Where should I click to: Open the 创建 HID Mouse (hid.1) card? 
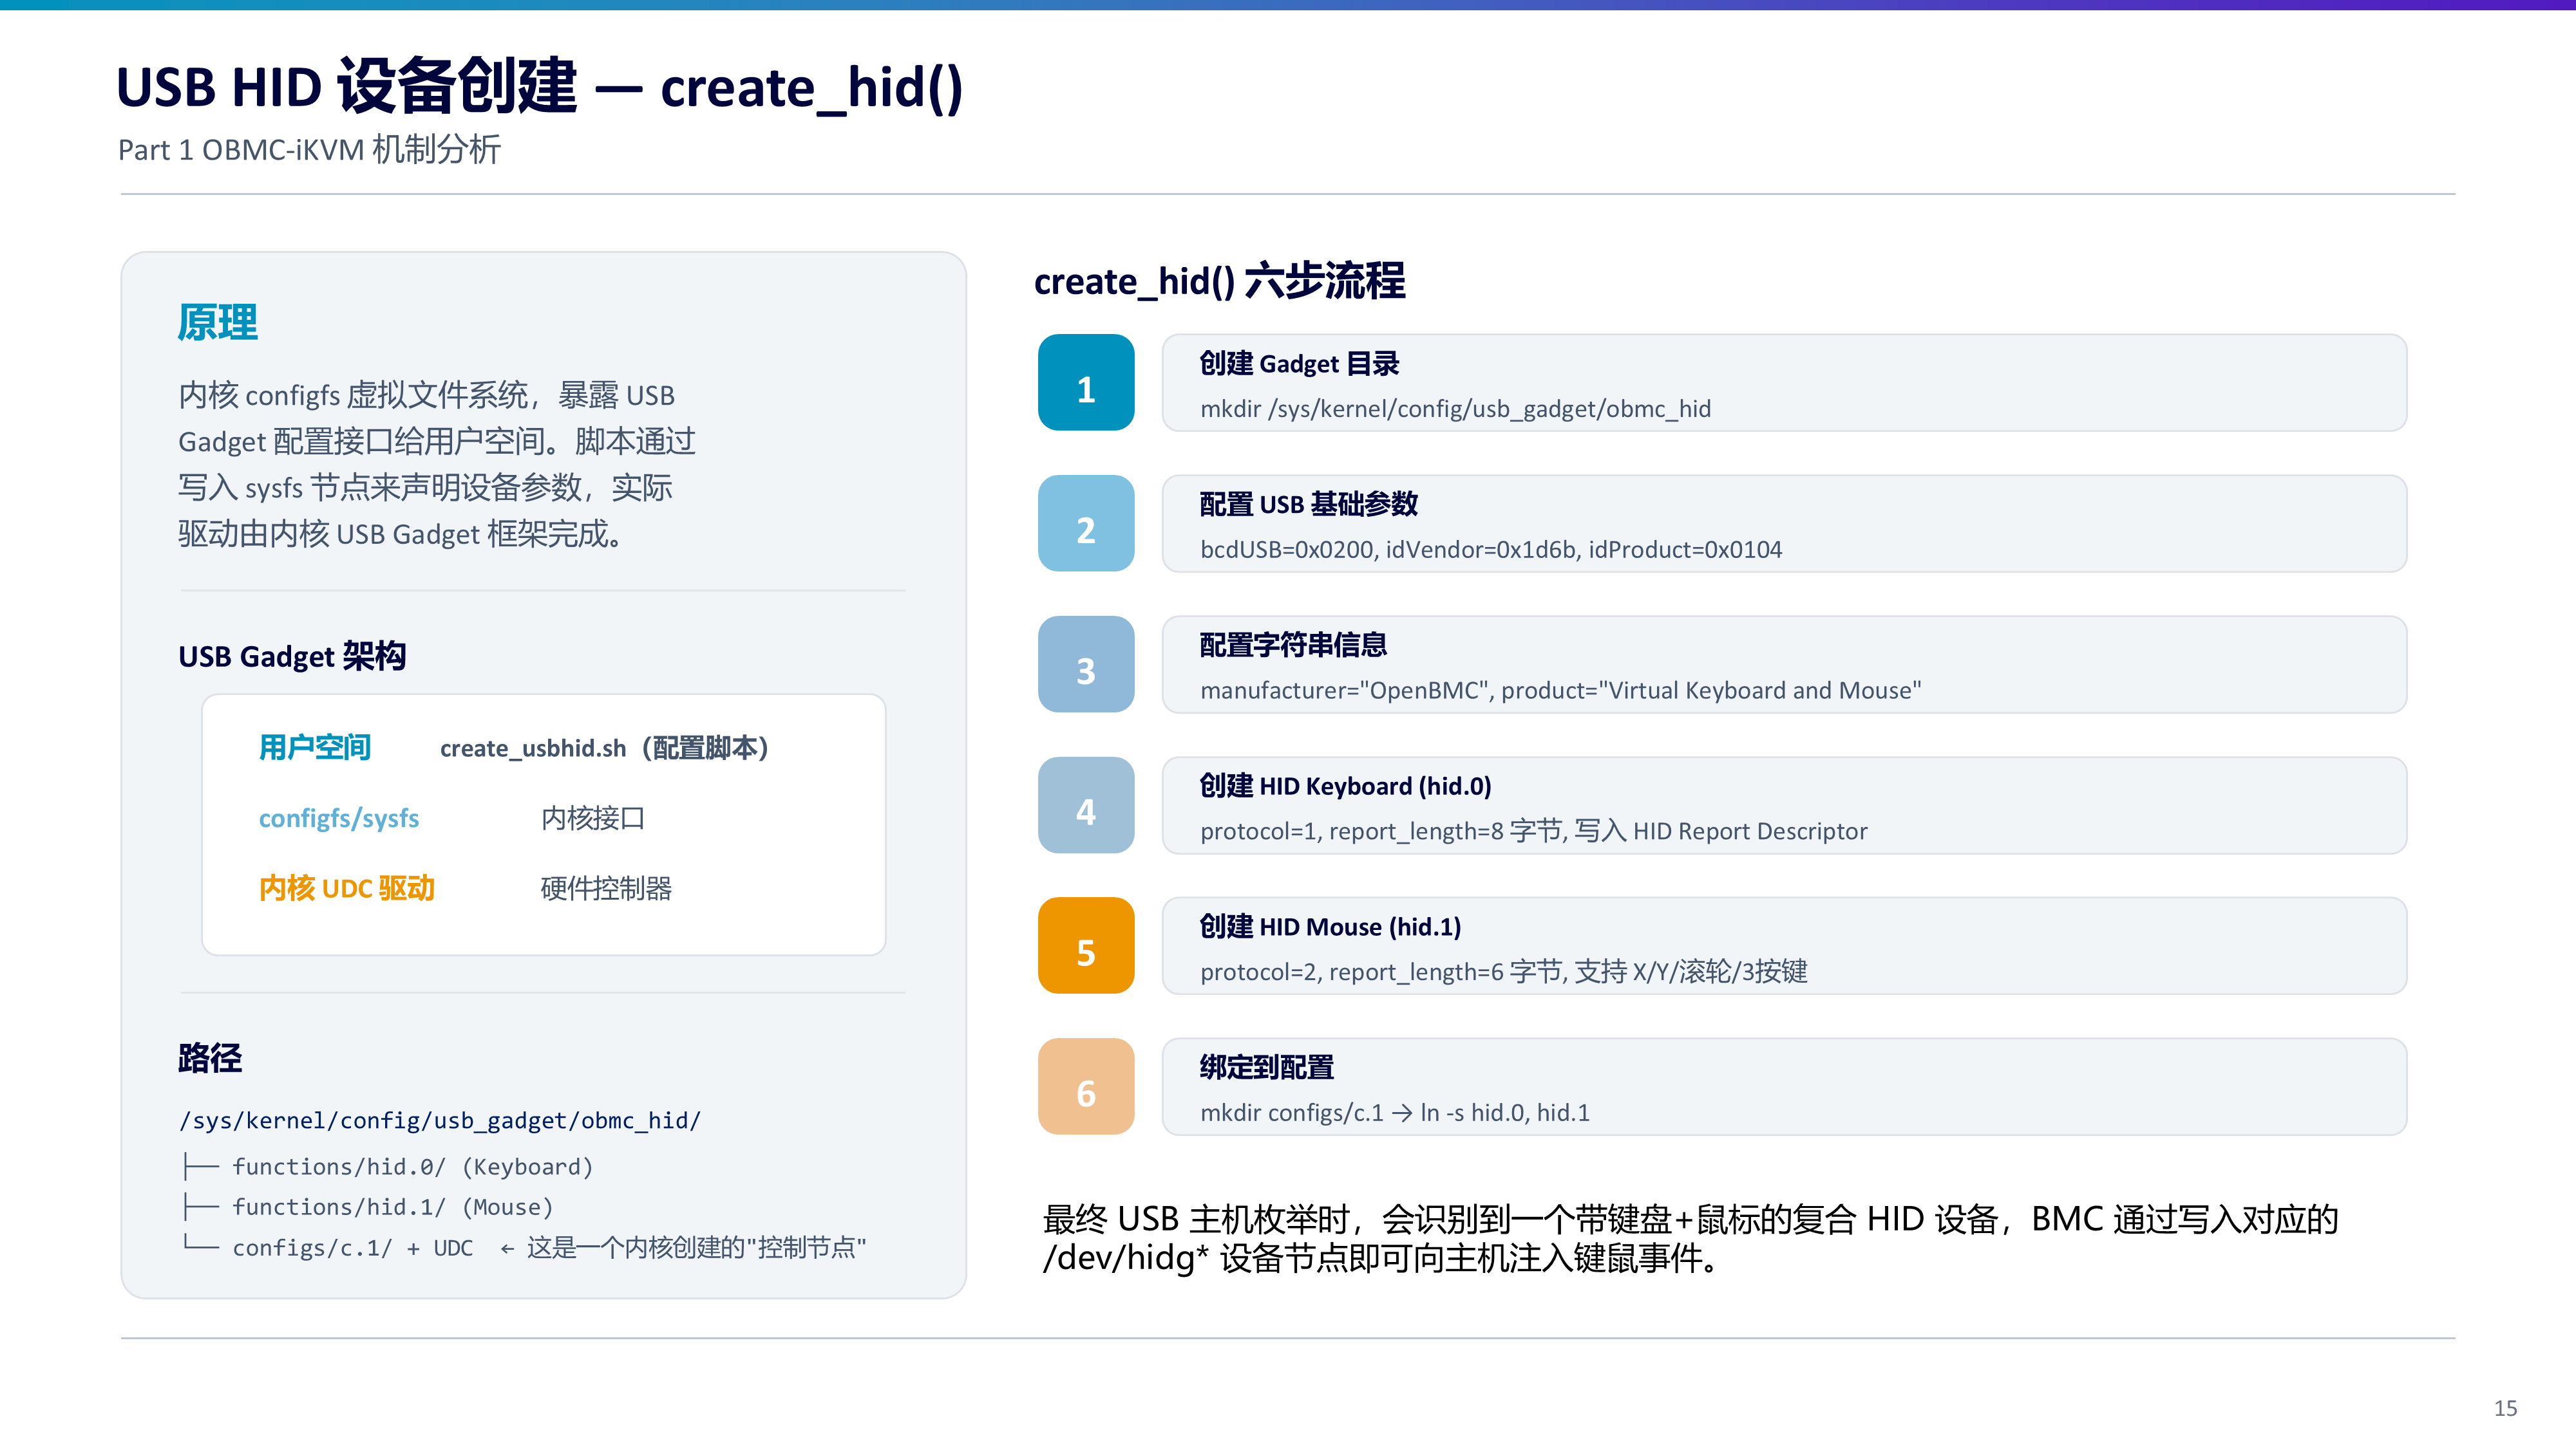tap(1784, 945)
